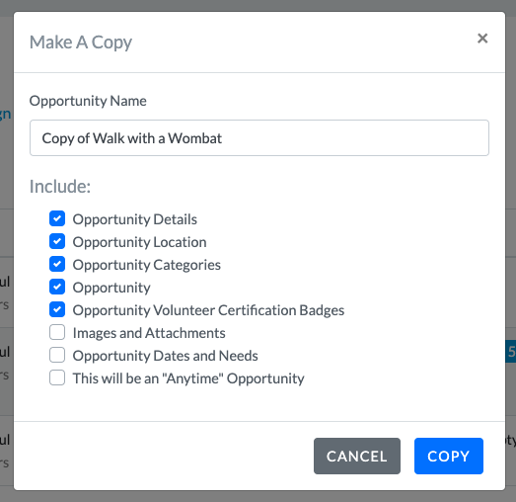Uncheck the Opportunity Details checkbox

coord(57,218)
